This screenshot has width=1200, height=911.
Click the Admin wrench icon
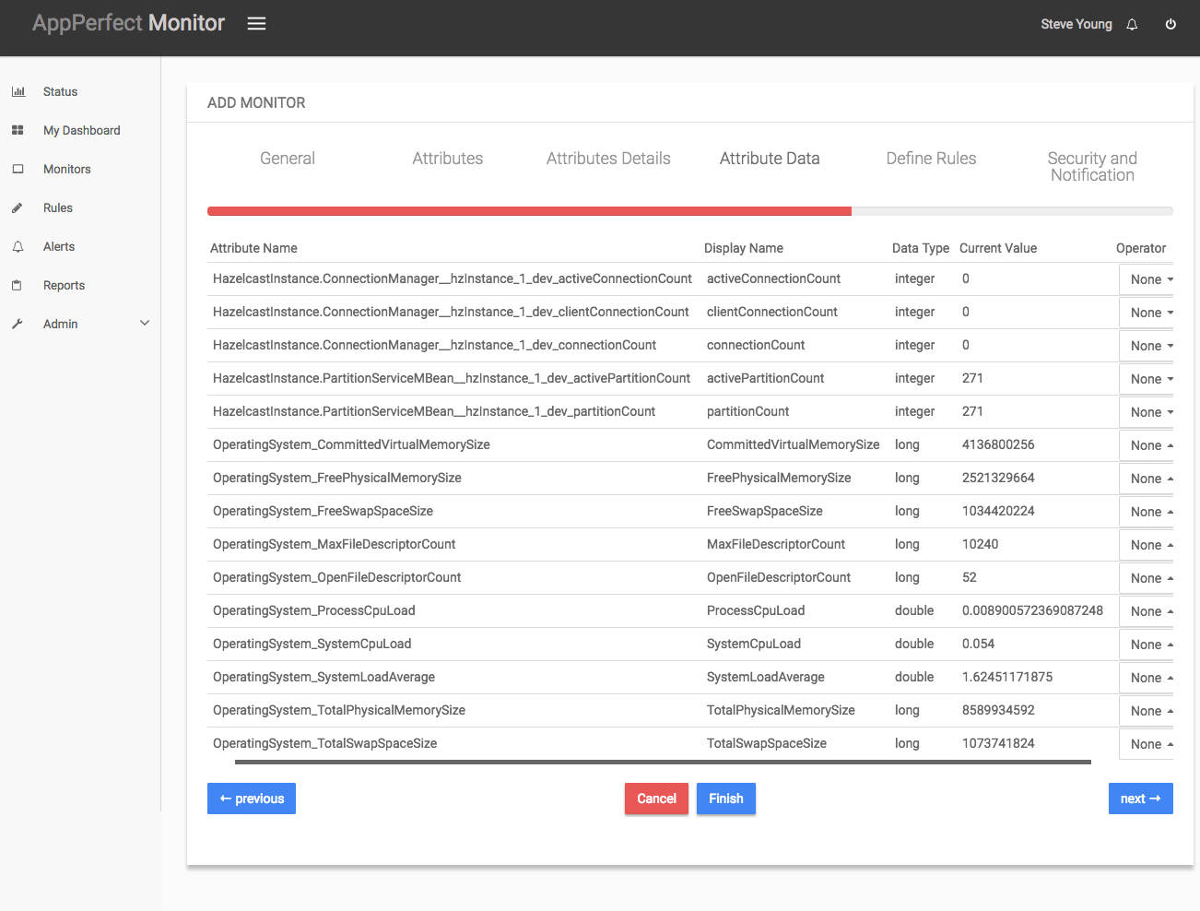pyautogui.click(x=18, y=324)
